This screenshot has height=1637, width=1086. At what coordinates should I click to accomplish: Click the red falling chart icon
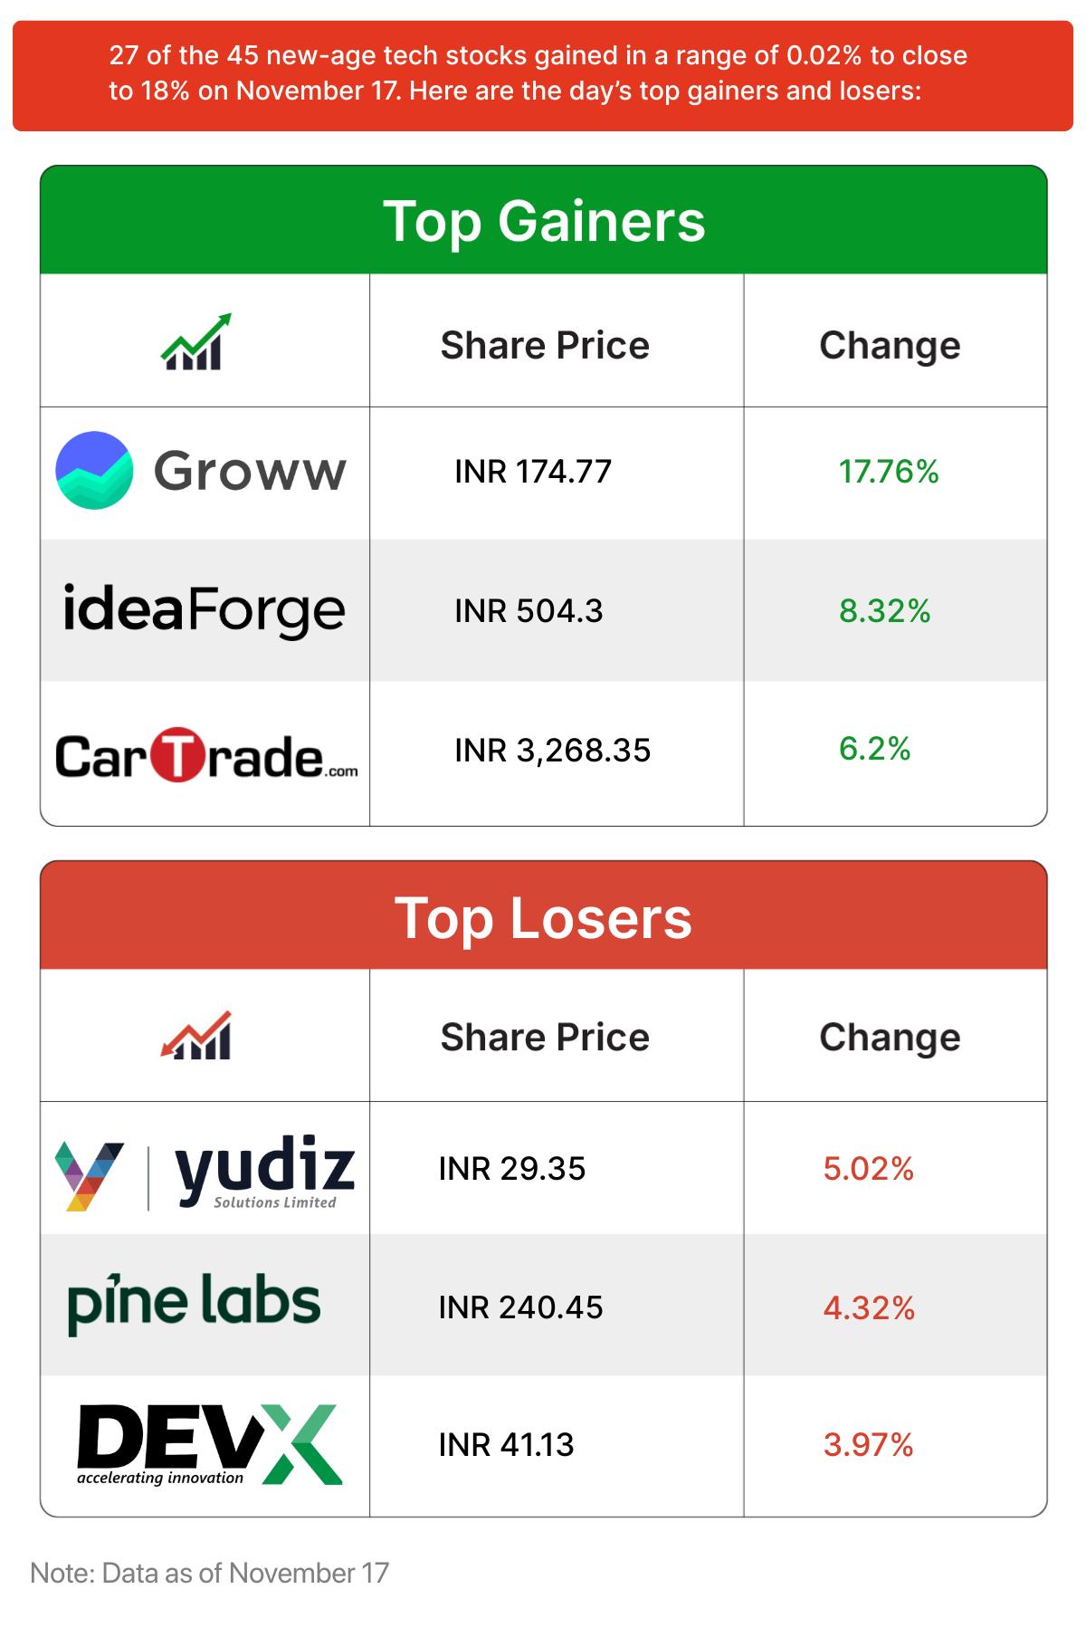196,1036
